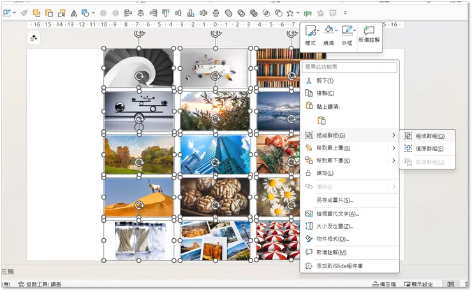Click the blue glass skyscraper picture
This screenshot has width=472, height=291.
click(x=215, y=155)
